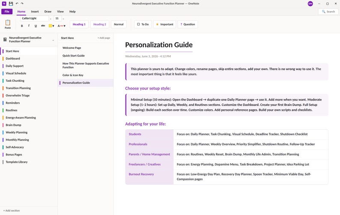Open the Task Chunking section
This screenshot has height=215, width=340.
click(29, 81)
